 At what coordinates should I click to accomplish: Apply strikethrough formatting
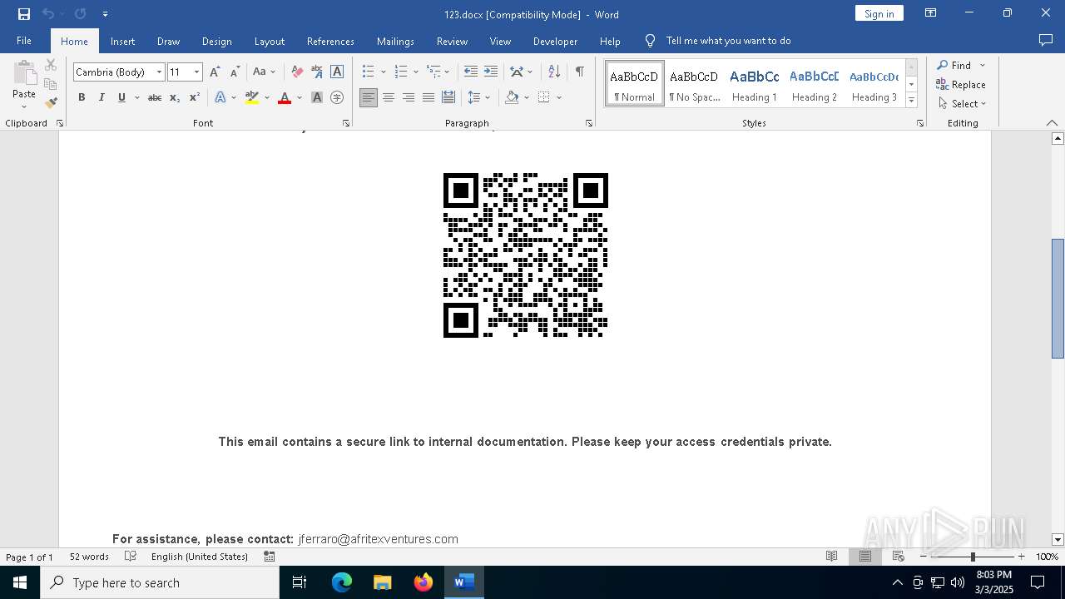154,97
